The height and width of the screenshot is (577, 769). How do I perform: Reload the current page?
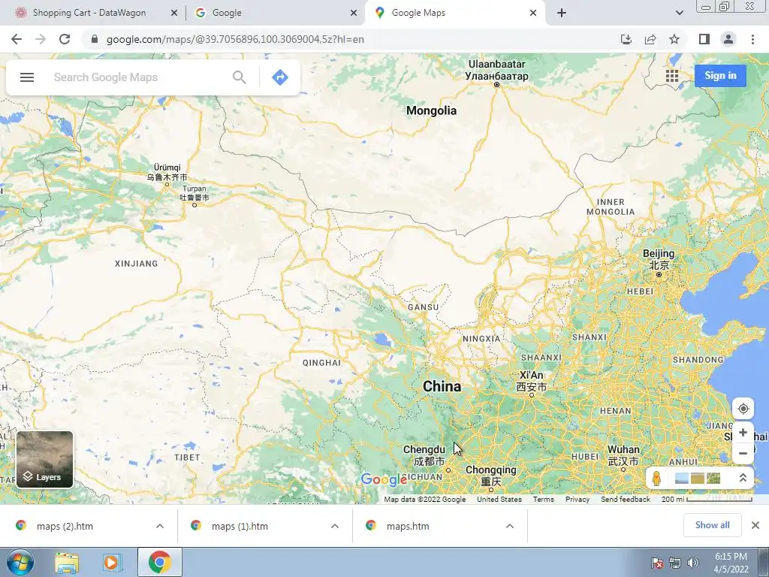[65, 39]
